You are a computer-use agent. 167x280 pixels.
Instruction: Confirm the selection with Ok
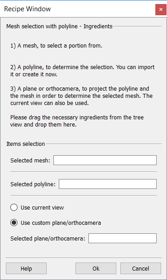96,268
